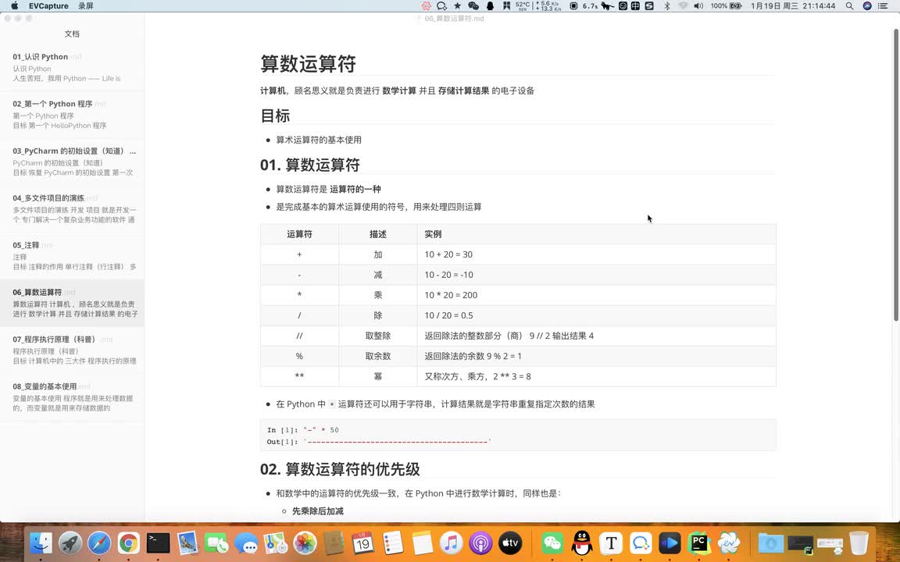Open the 01_认识 Python document
This screenshot has height=562, width=900.
click(x=72, y=67)
